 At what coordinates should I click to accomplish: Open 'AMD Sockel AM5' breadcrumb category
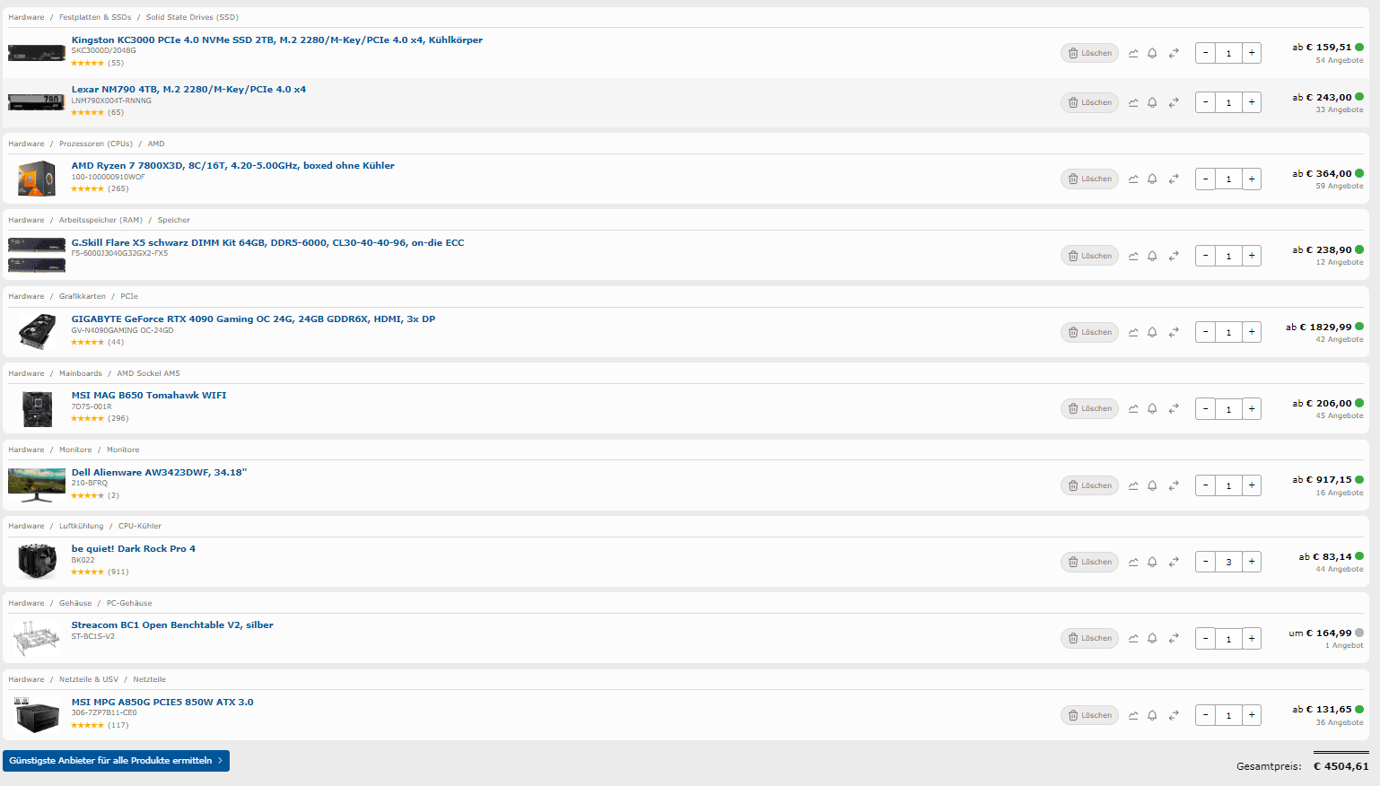(x=148, y=373)
